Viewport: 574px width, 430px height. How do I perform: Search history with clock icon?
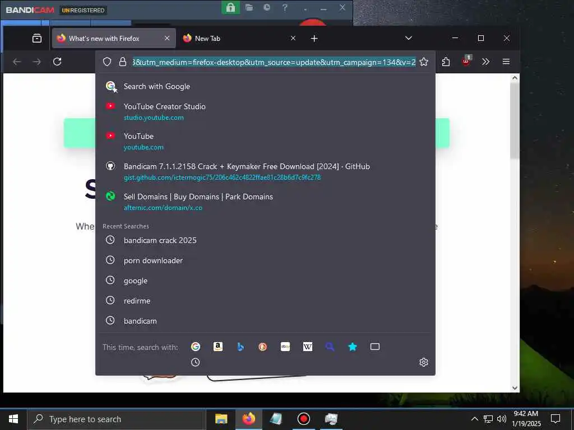click(196, 362)
